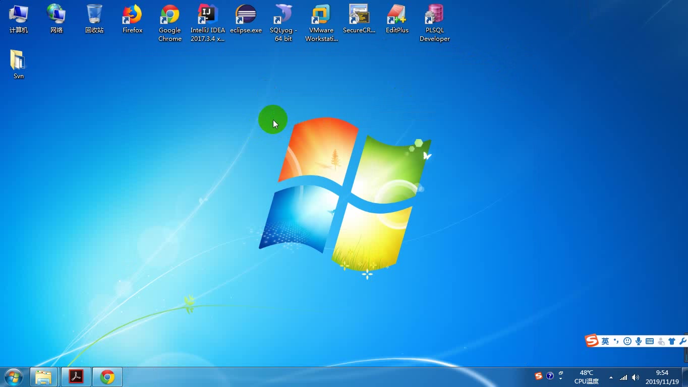The image size is (688, 387).
Task: Click Sogou icon in the system tray
Action: tap(539, 376)
